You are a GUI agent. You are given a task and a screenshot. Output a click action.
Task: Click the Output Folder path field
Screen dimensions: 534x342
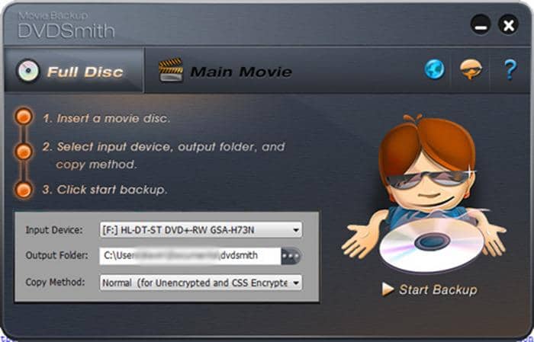(x=189, y=257)
